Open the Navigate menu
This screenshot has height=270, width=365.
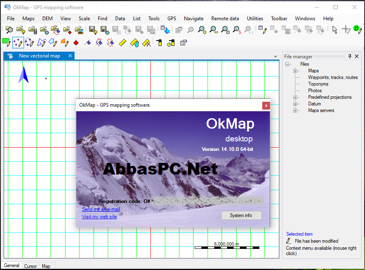pyautogui.click(x=193, y=19)
